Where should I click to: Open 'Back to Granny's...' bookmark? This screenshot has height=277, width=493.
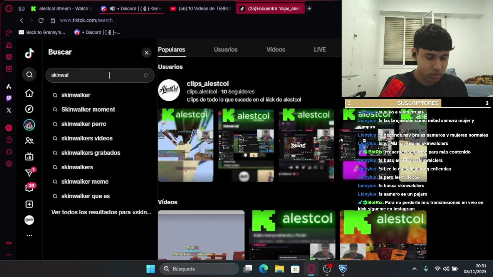coord(42,32)
